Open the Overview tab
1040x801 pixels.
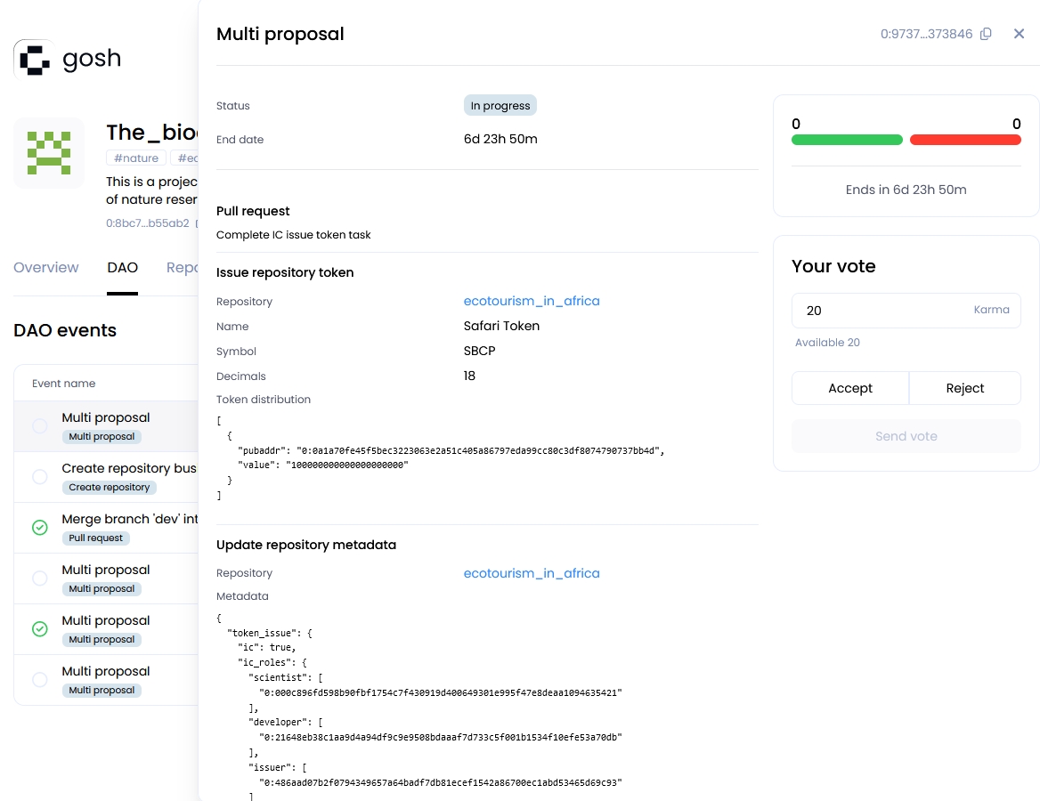point(46,268)
